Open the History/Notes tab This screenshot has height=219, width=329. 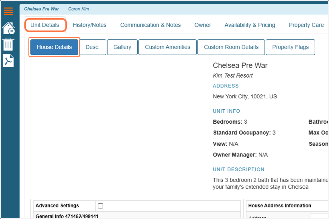[90, 25]
